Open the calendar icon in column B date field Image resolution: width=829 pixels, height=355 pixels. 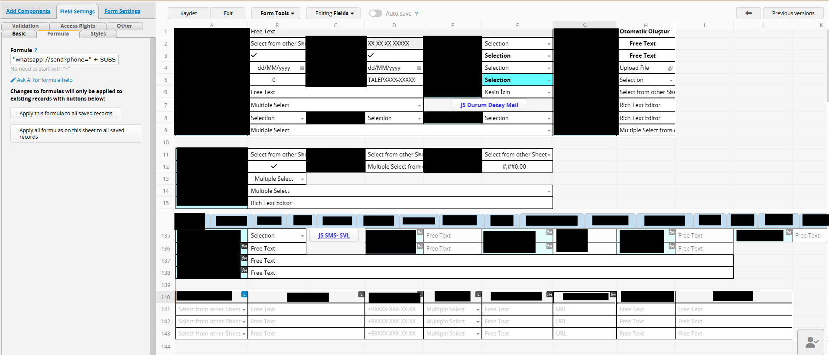coord(302,68)
